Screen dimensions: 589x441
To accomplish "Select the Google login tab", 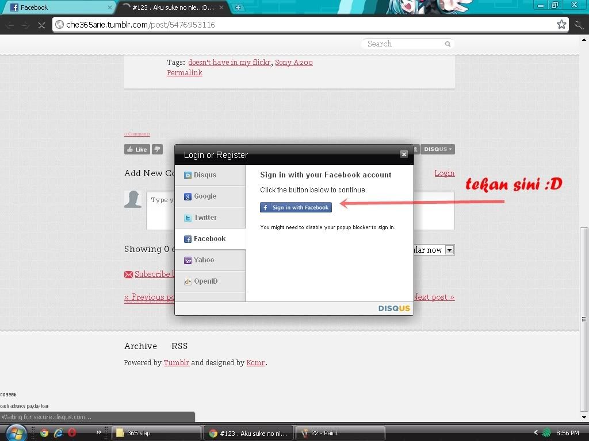I will click(x=210, y=196).
